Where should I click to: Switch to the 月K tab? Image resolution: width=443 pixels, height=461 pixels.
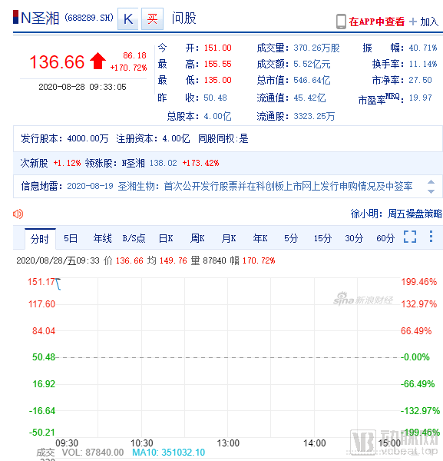(229, 238)
